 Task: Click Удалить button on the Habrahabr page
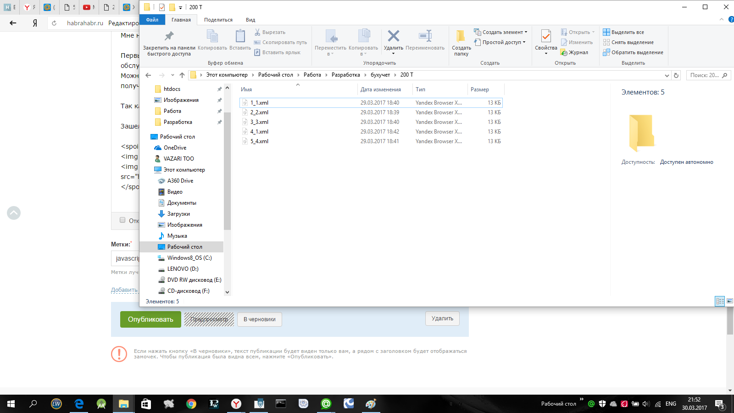442,318
